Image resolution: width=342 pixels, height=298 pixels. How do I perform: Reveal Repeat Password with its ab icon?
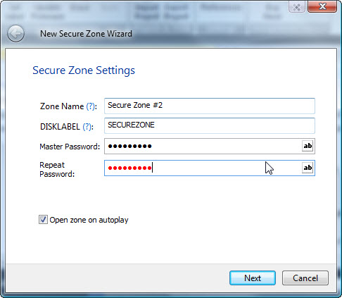pyautogui.click(x=308, y=168)
